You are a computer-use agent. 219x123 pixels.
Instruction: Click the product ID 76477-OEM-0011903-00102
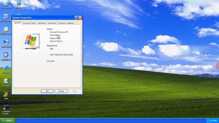[61, 55]
